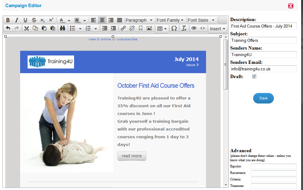The height and width of the screenshot is (190, 303).
Task: Insert an image
Action: tap(149, 29)
